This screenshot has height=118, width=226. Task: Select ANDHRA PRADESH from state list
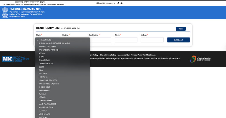tap(62, 47)
